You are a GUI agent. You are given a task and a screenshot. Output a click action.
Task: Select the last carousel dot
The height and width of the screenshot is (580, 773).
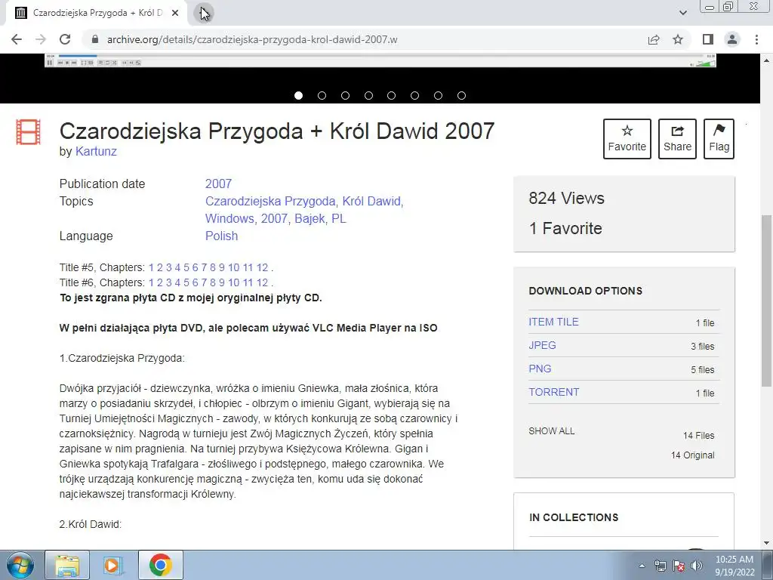pos(461,96)
